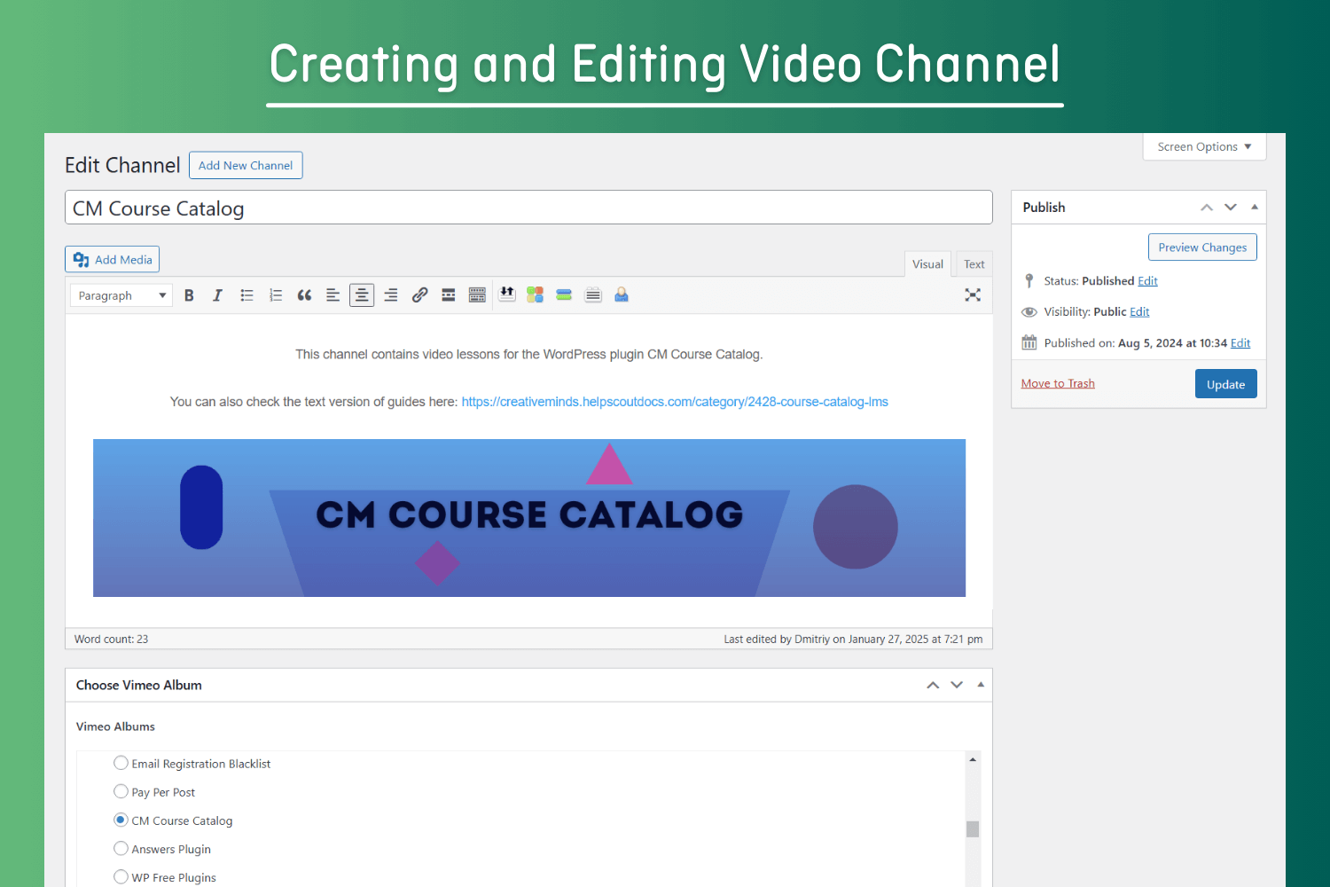Open the Paragraph format dropdown
The height and width of the screenshot is (887, 1330).
(x=121, y=295)
